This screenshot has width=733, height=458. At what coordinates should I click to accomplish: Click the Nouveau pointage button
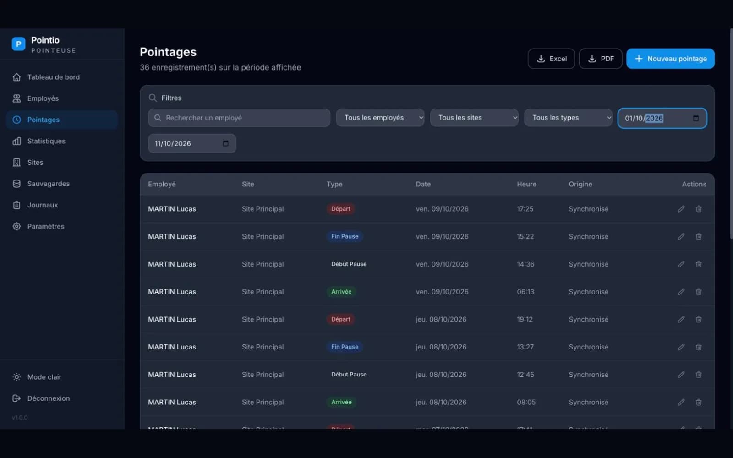[670, 59]
